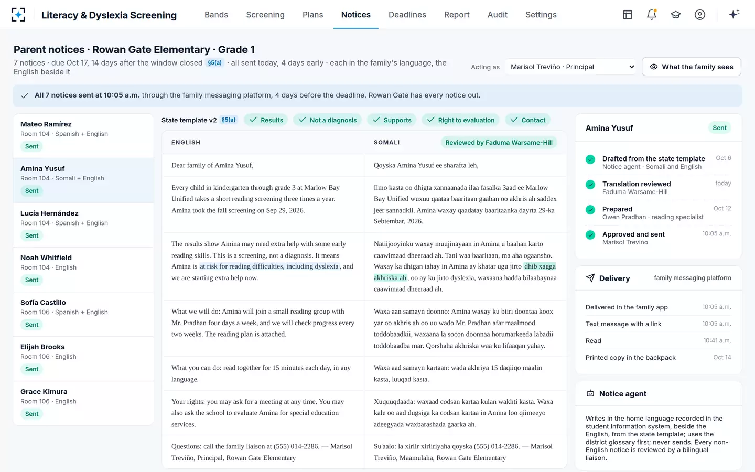Screen dimensions: 755x472
Task: Open the Settings tab
Action: [541, 15]
